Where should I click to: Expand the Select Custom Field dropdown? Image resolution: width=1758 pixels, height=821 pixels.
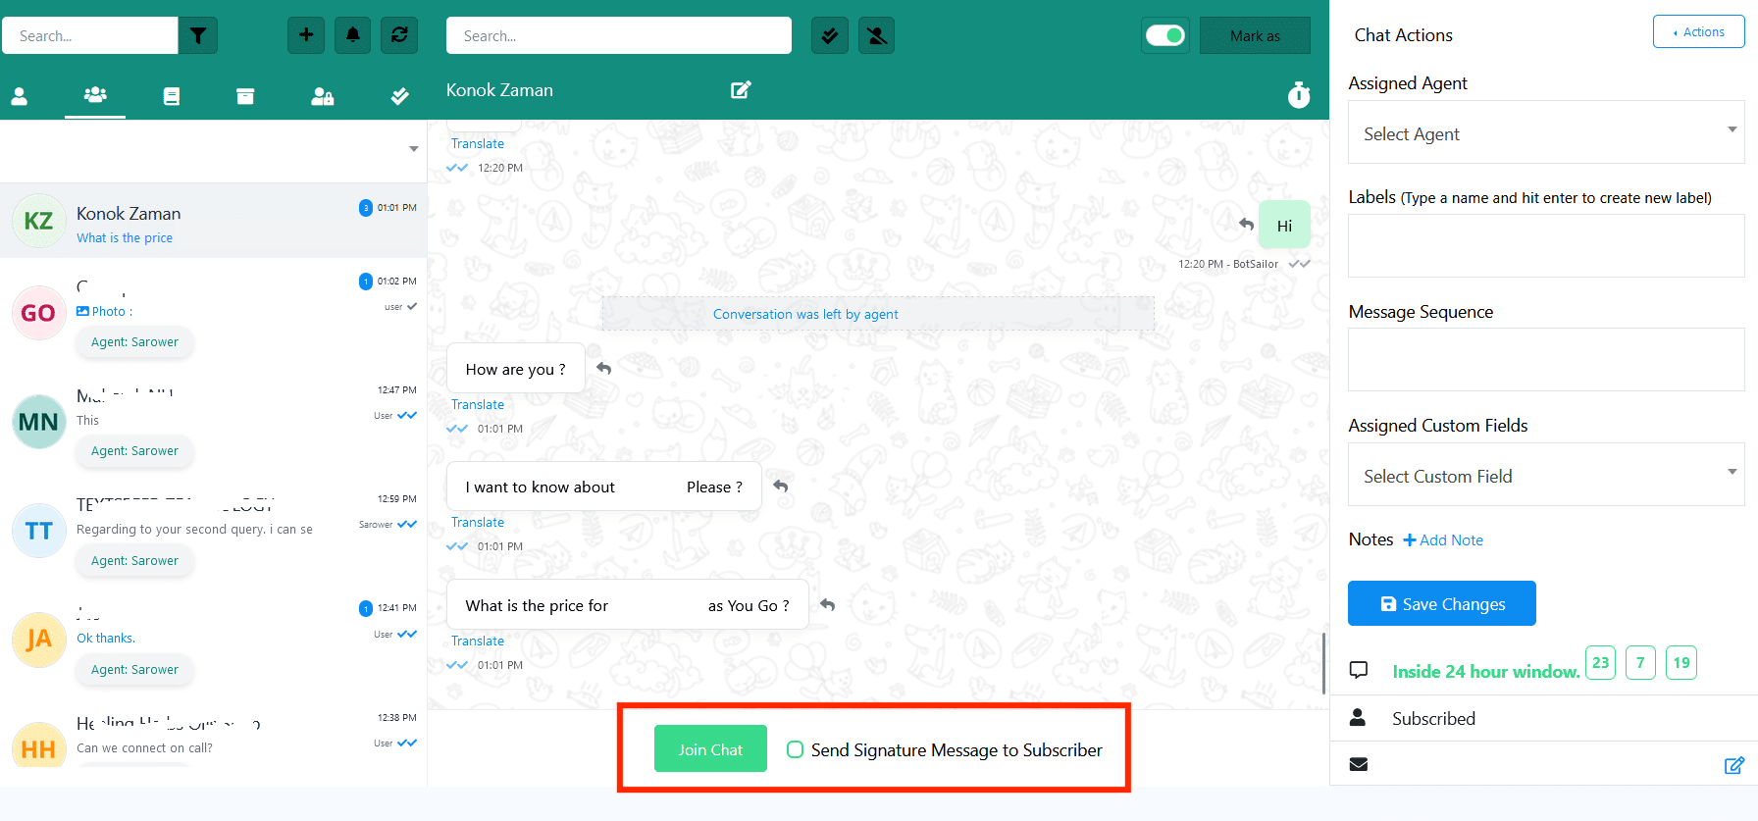click(x=1545, y=476)
